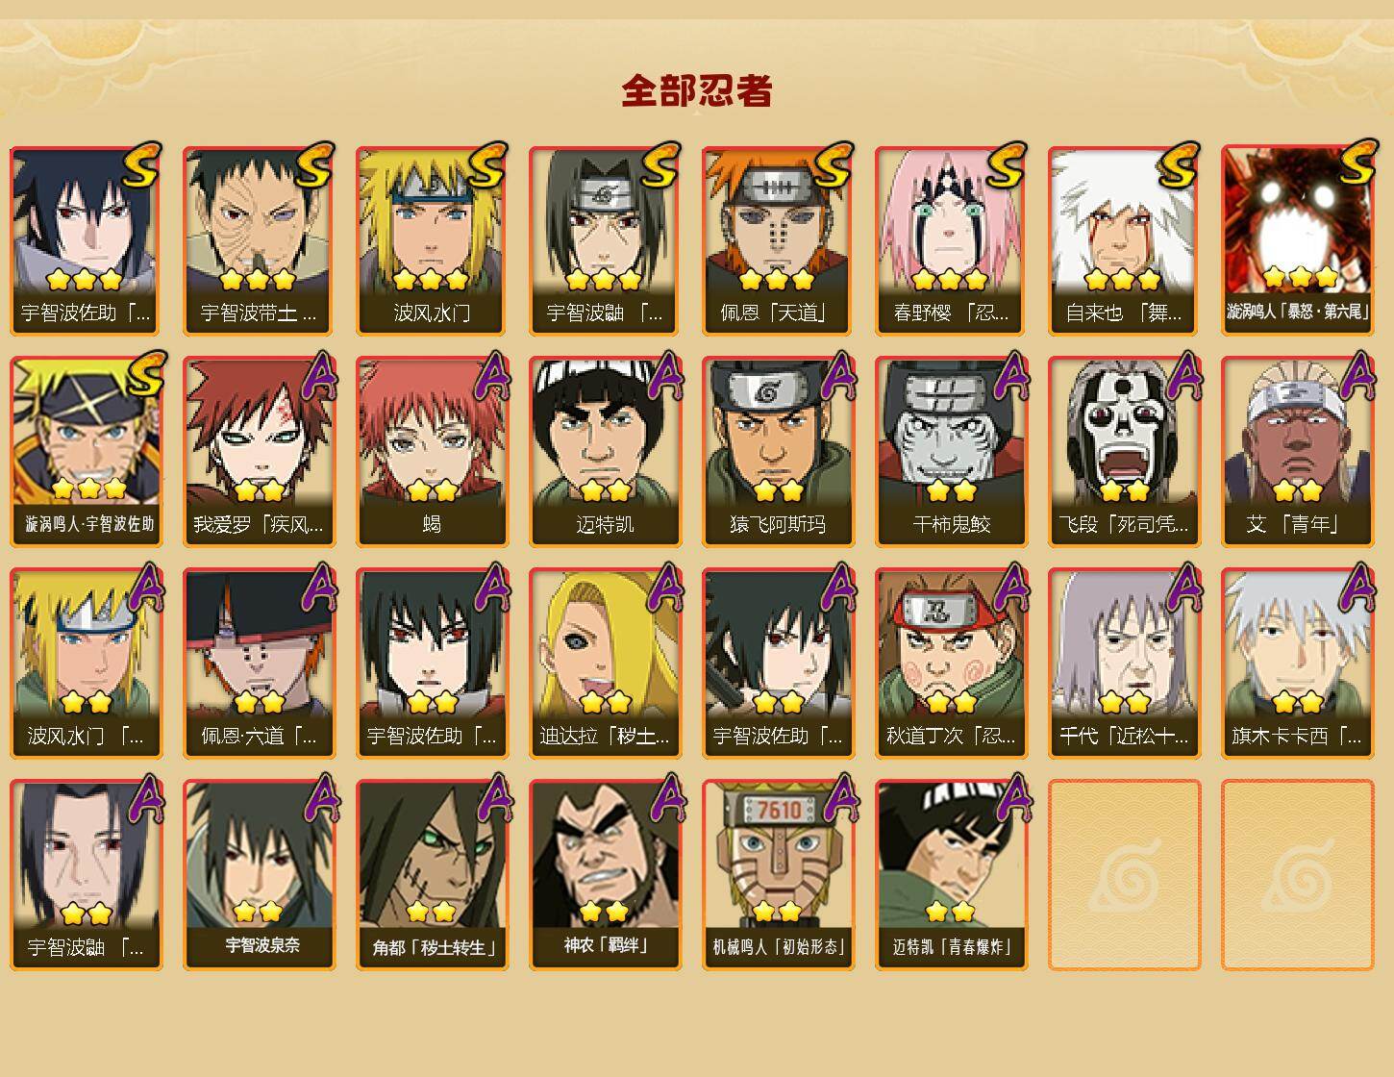Click the A rank badge on 旗木卡卡西 card
Image resolution: width=1394 pixels, height=1077 pixels.
coord(1357,589)
